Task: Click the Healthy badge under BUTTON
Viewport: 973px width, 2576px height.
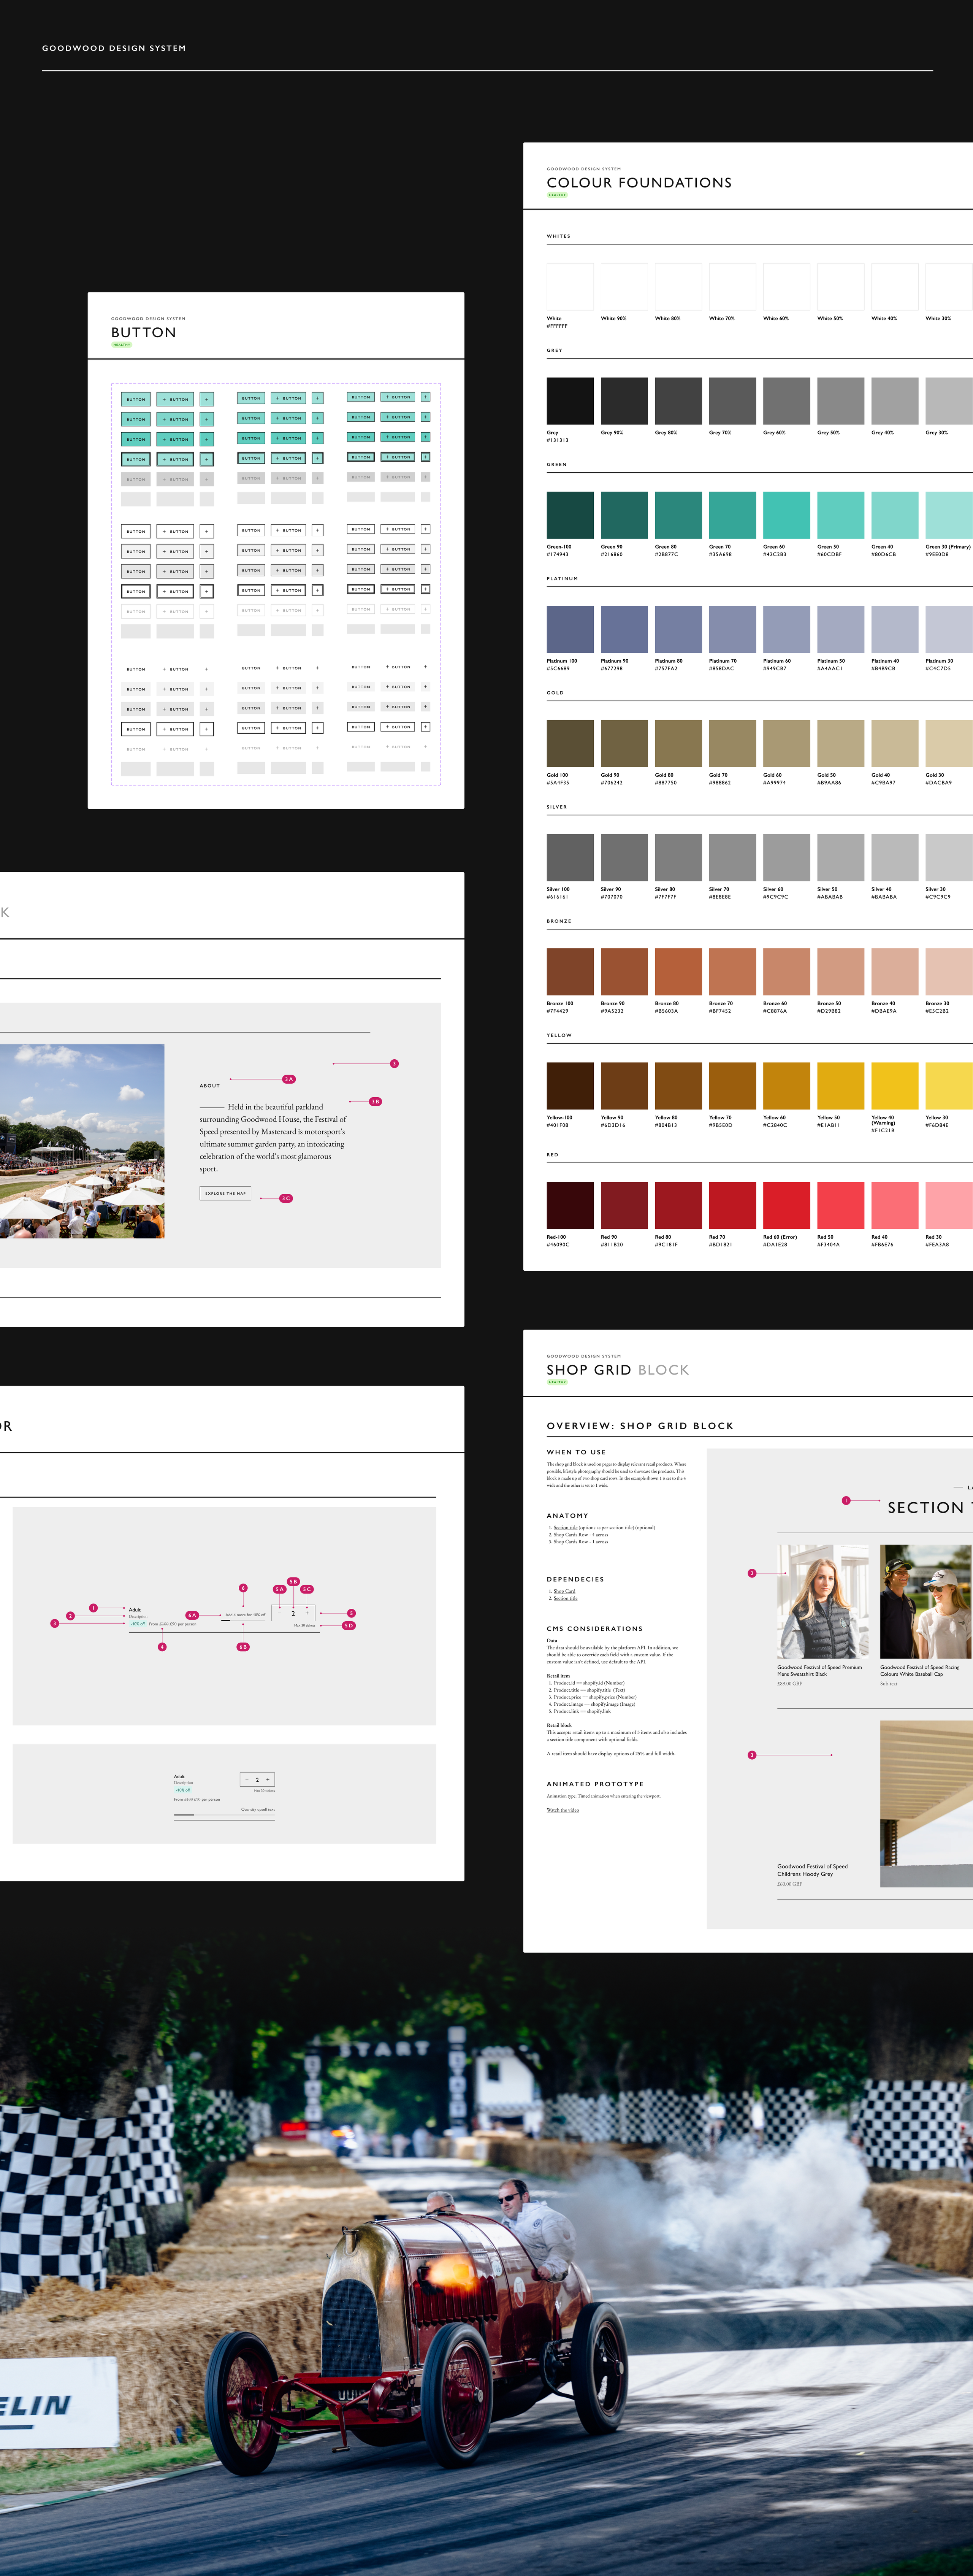Action: pyautogui.click(x=122, y=345)
